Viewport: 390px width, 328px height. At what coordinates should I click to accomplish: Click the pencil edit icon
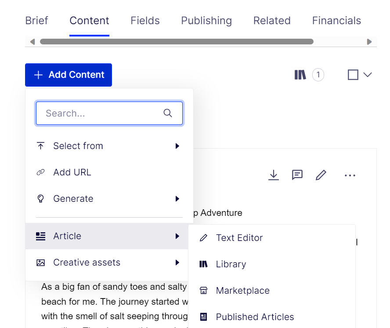pos(321,175)
